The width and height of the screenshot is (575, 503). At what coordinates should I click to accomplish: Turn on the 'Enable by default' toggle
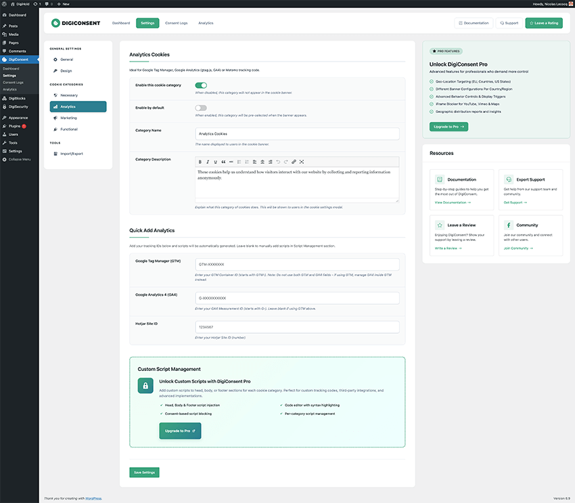201,108
